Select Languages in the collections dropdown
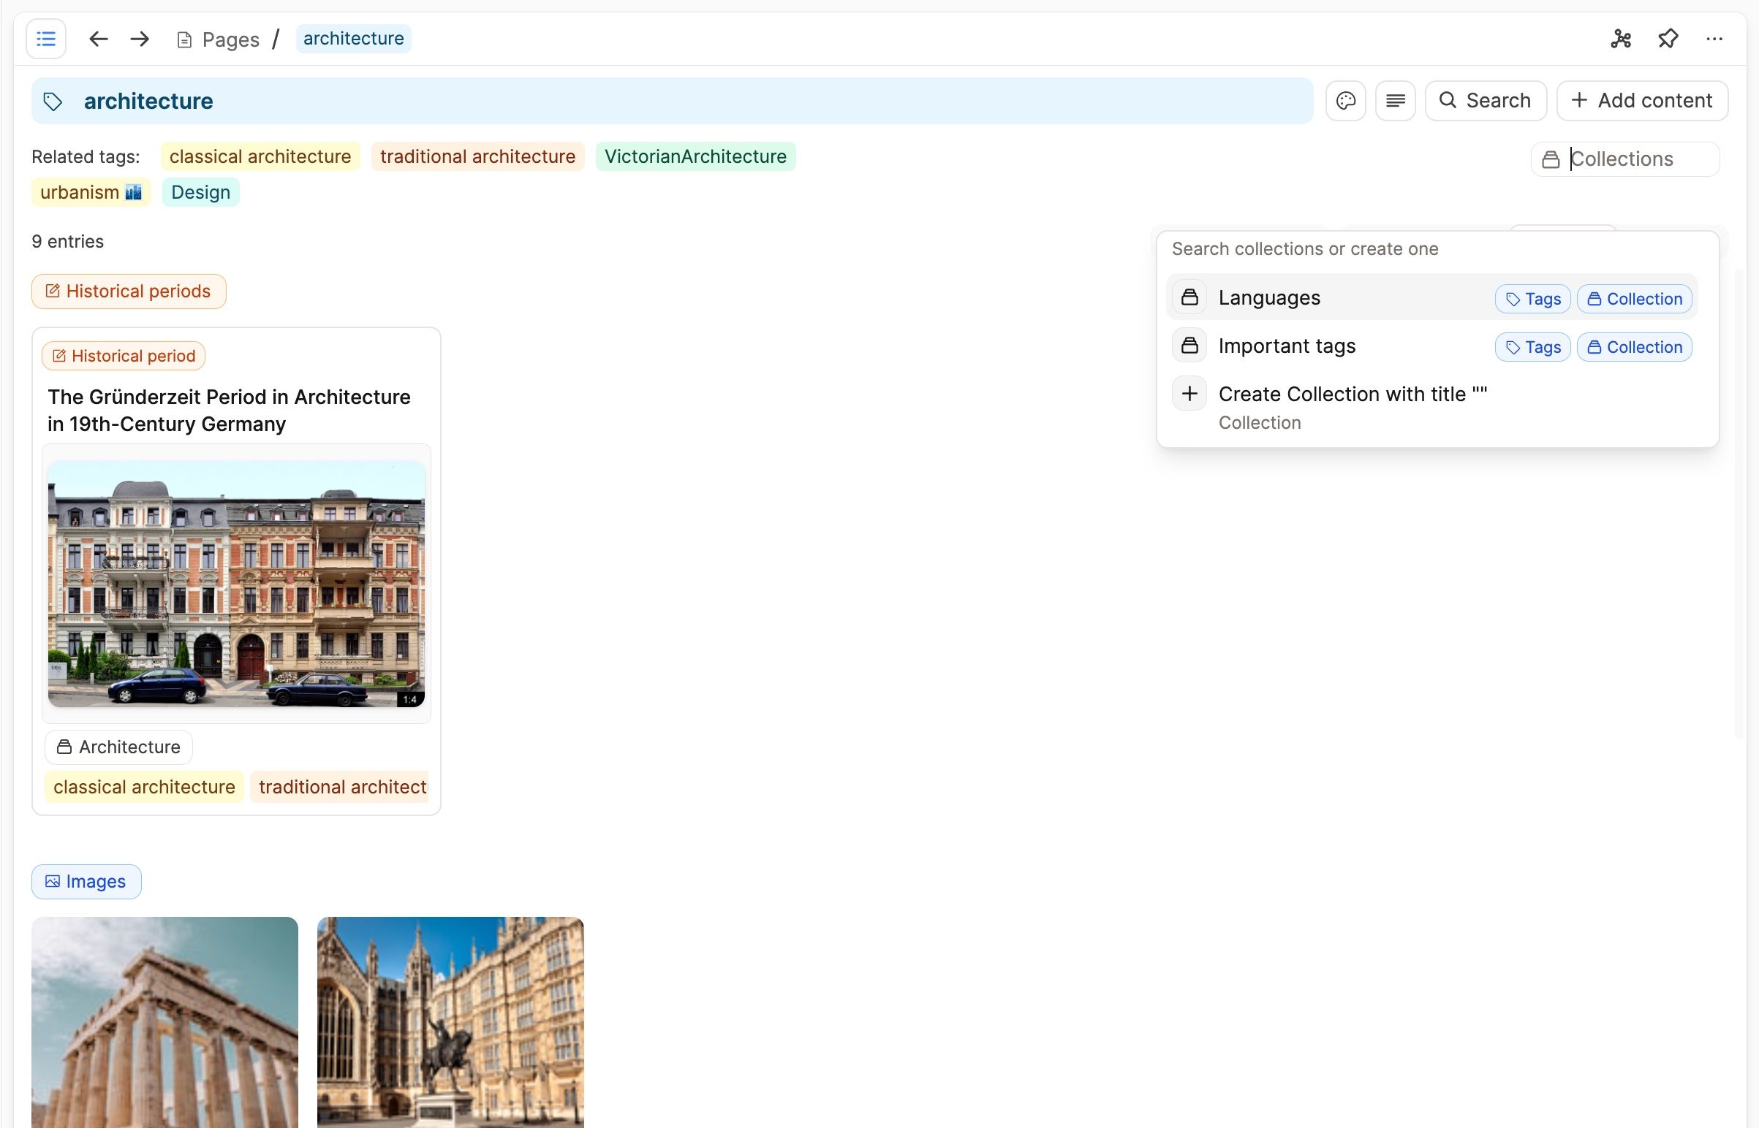 1268,297
